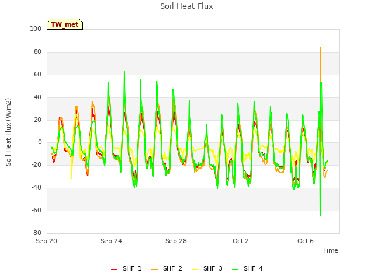Click the Sep 28 x-axis label

tap(176, 241)
